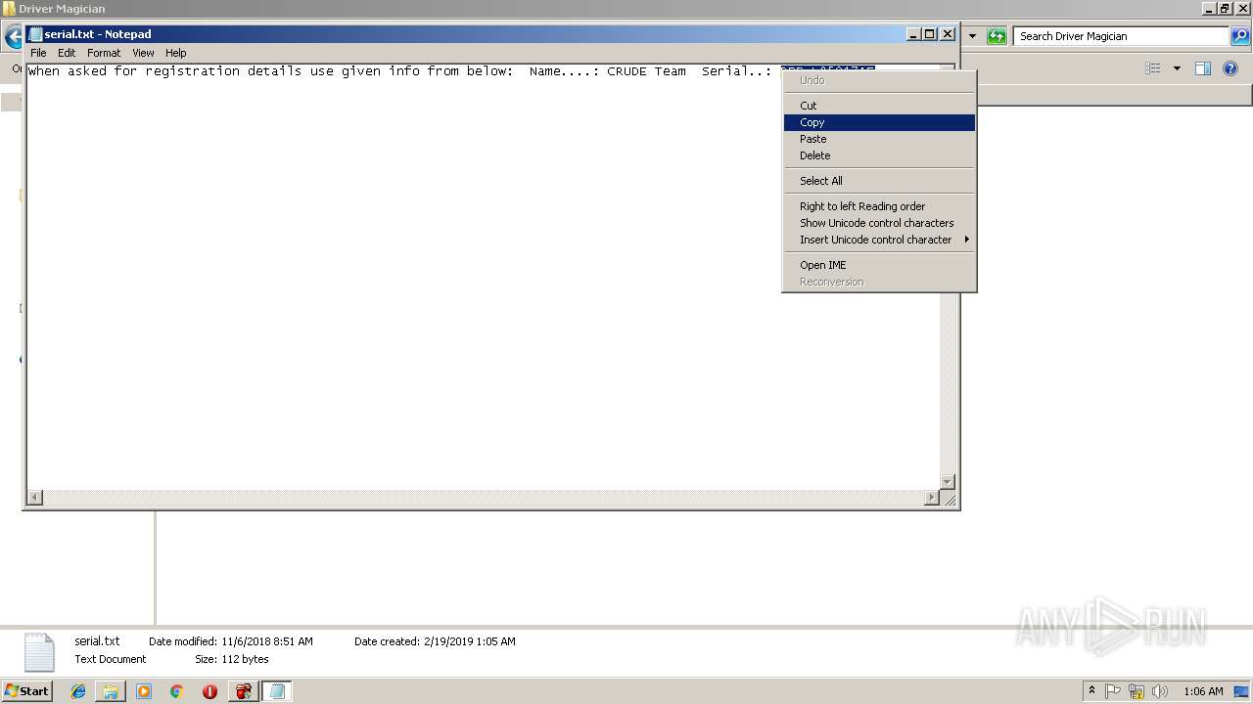Choose Cut from the context menu
This screenshot has width=1253, height=704.
(x=879, y=106)
